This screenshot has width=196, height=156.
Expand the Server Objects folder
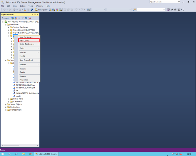tap(6, 105)
